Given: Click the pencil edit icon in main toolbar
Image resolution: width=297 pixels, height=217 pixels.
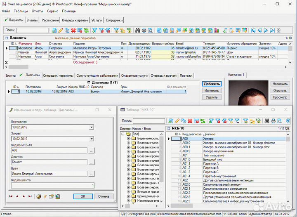Looking at the screenshot, I should click(x=60, y=30).
